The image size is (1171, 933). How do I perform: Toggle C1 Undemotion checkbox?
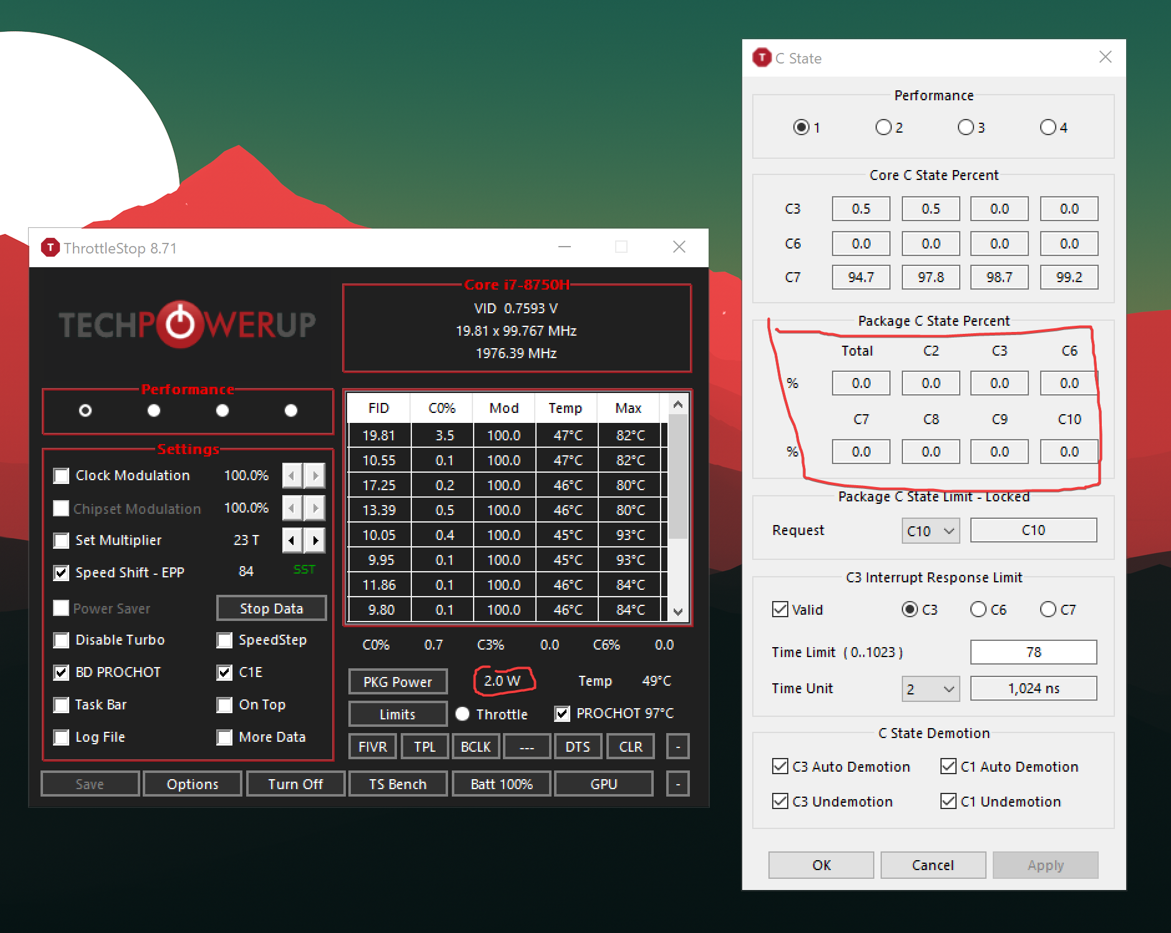(948, 801)
